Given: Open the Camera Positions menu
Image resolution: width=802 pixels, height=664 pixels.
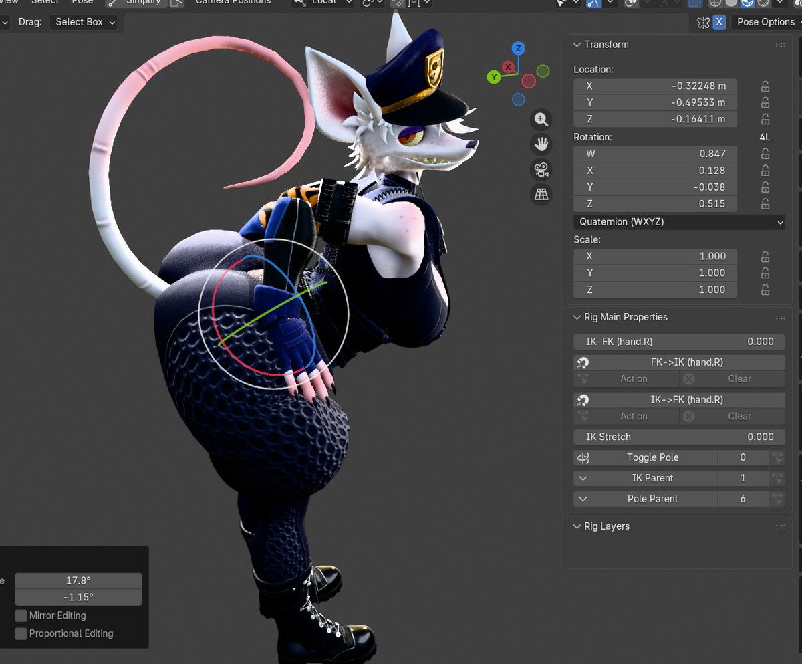Looking at the screenshot, I should click(233, 2).
